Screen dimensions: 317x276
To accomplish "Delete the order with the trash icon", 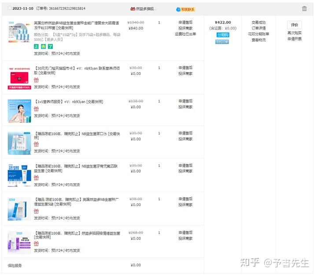I will pos(304,8).
